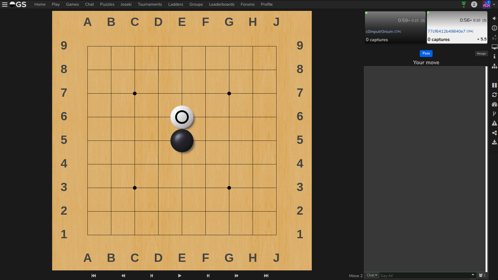
Task: Click the chat log scrollbar
Action: click(x=487, y=169)
